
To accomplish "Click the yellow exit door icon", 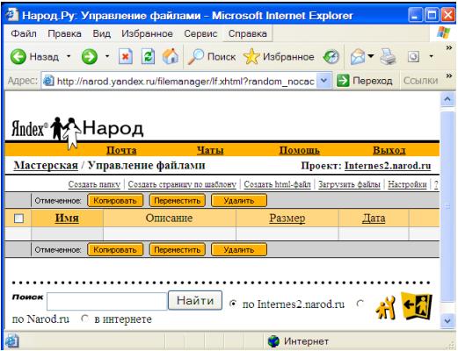I will pyautogui.click(x=417, y=305).
